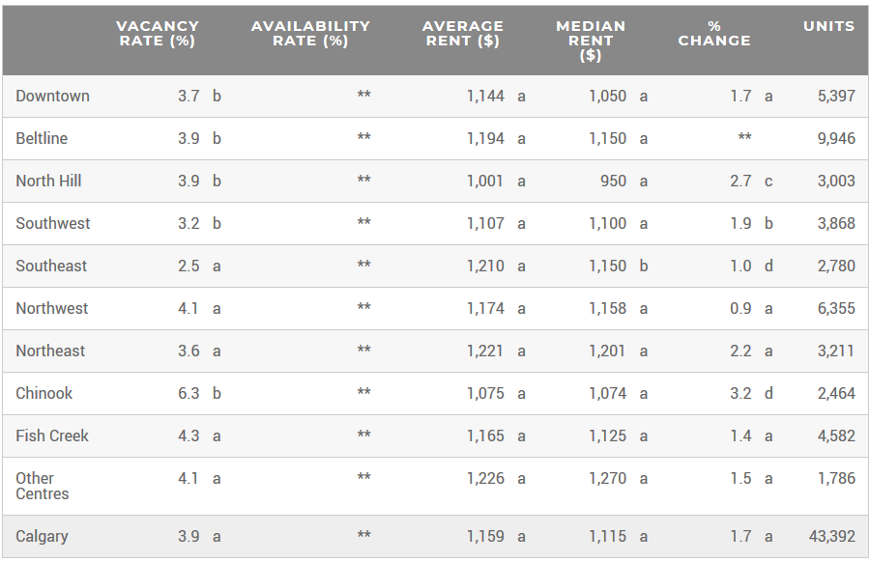Click the Units column header
The width and height of the screenshot is (870, 562).
coord(829,26)
